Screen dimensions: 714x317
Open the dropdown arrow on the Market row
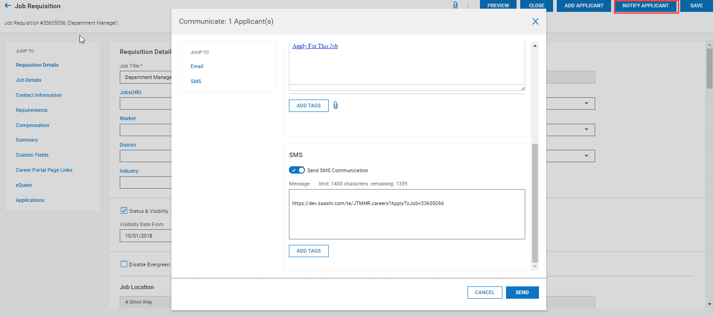tap(586, 130)
